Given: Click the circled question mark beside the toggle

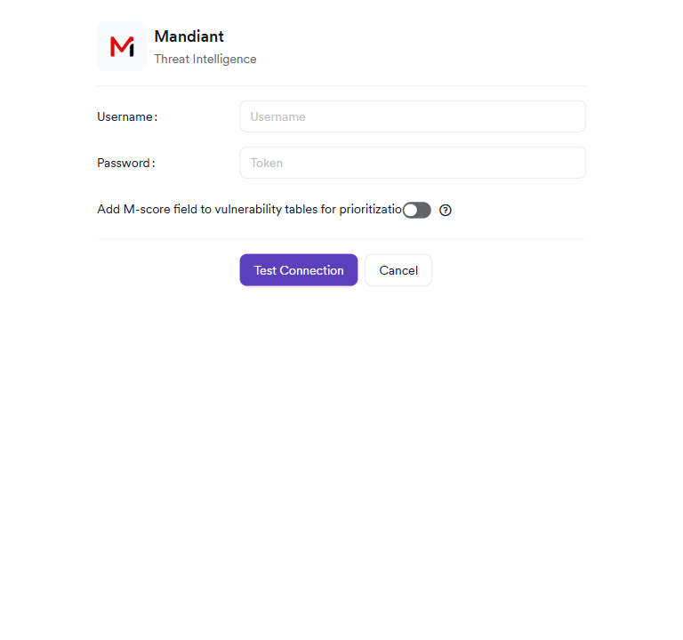Looking at the screenshot, I should tap(446, 211).
